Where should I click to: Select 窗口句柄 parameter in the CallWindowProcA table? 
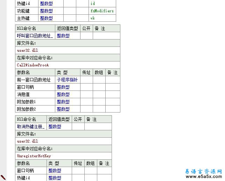coord(26,87)
